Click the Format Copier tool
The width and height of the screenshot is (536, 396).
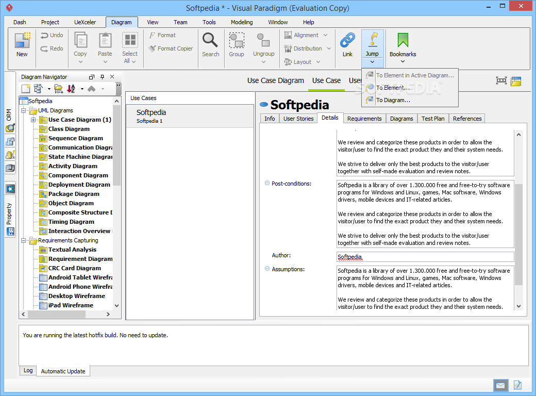[171, 48]
